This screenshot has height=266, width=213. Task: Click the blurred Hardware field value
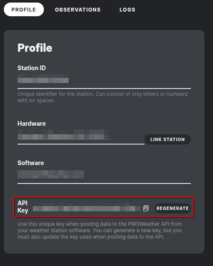[x=65, y=135]
